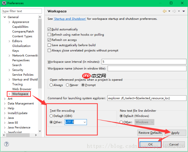Viewport: 188px width, 152px height.
Task: Click the Cancel button
Action: [174, 145]
